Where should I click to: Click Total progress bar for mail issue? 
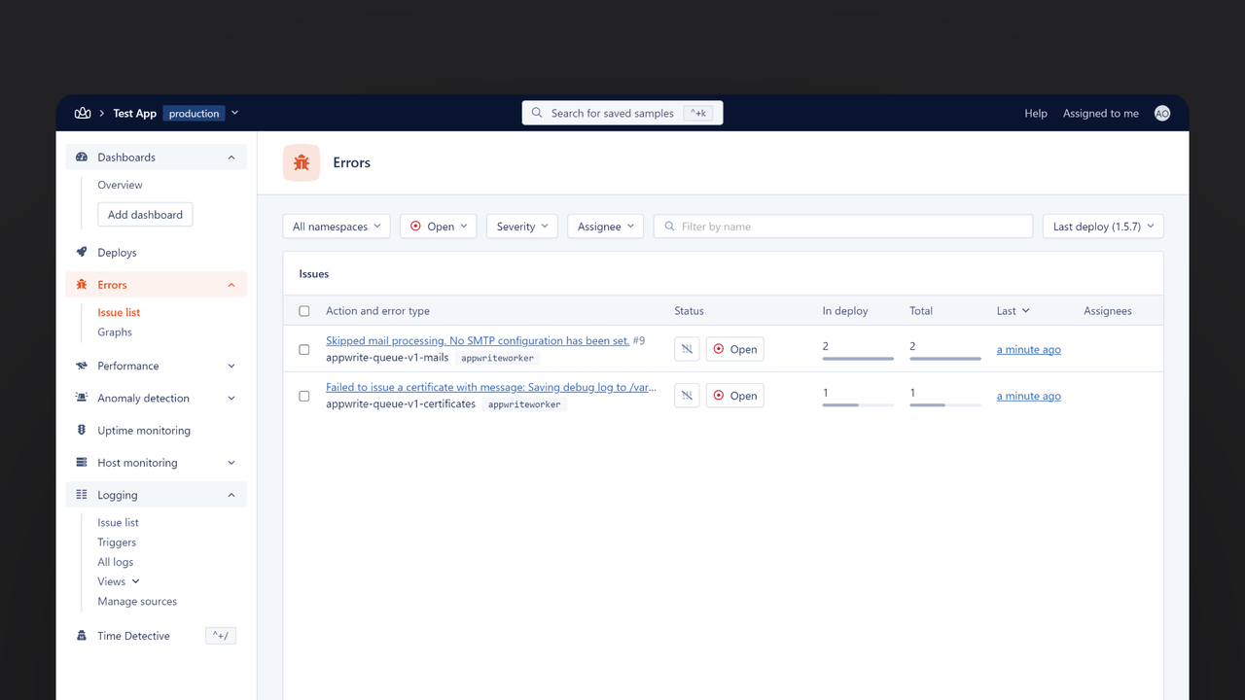(x=945, y=359)
